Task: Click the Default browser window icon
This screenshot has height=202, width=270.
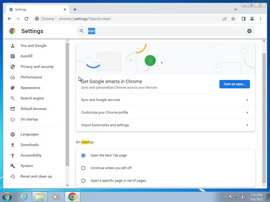Action: pos(13,109)
